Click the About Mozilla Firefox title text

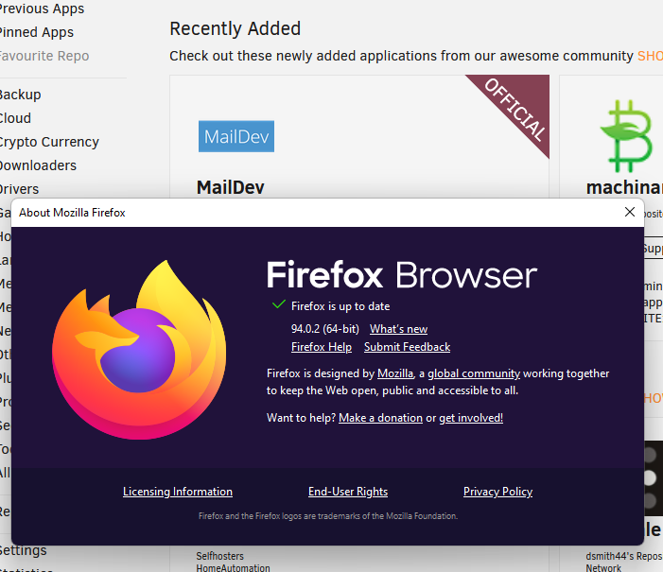[72, 212]
